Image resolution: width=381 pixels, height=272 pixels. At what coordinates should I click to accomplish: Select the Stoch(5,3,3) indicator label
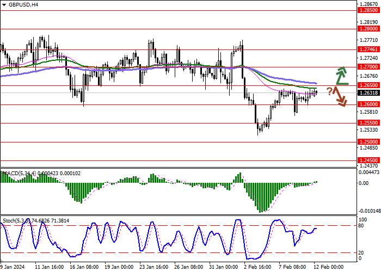16,221
